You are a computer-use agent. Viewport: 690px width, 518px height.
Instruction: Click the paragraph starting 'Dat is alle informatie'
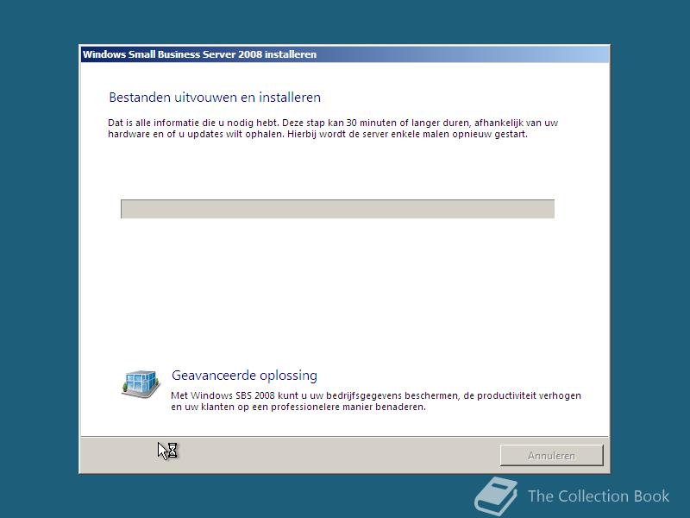pyautogui.click(x=333, y=128)
